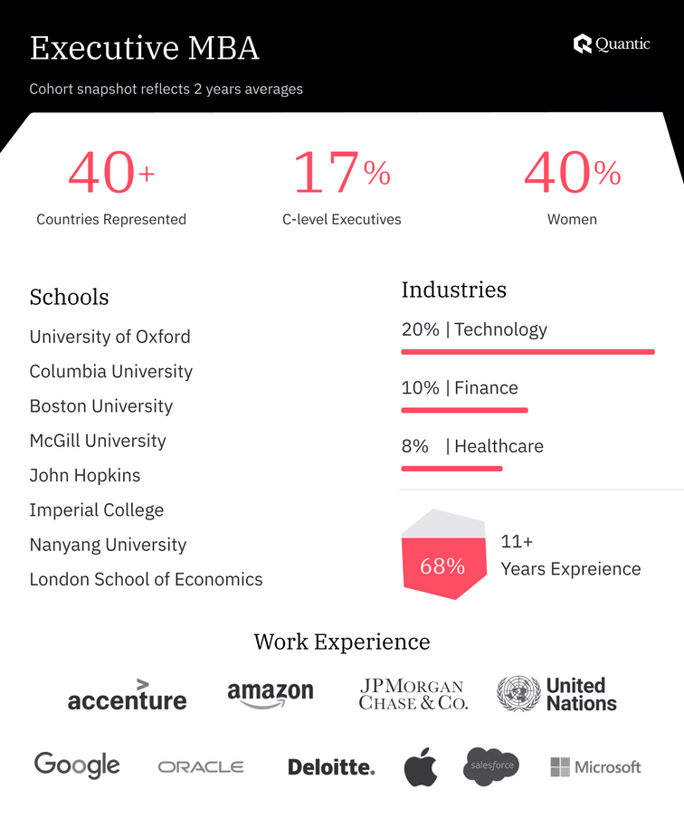Select the Amazon logo
This screenshot has height=827, width=684.
[271, 695]
